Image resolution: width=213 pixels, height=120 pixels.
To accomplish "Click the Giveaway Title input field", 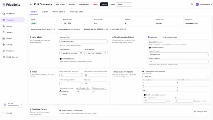I will point(83,41).
